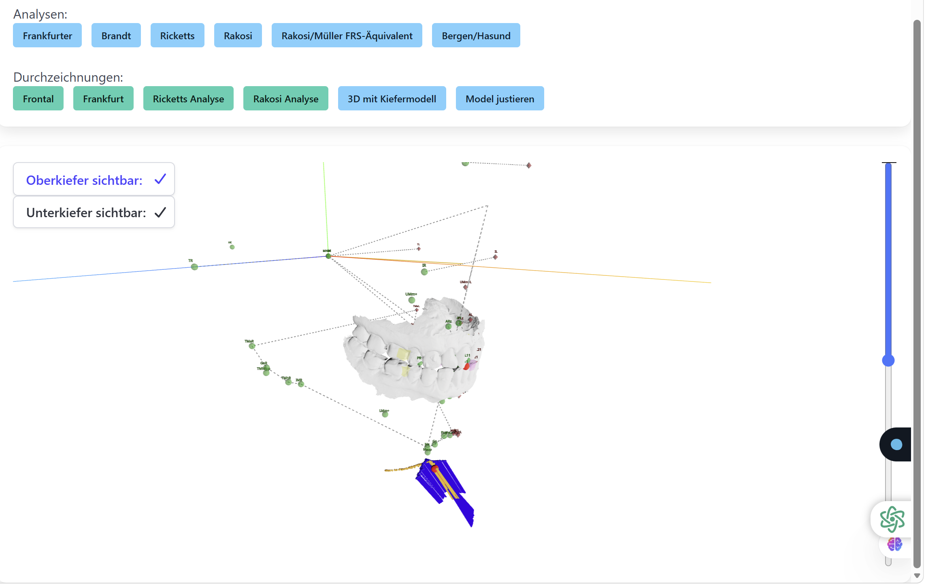Click the red sphere on blue plane
926x586 pixels.
434,469
